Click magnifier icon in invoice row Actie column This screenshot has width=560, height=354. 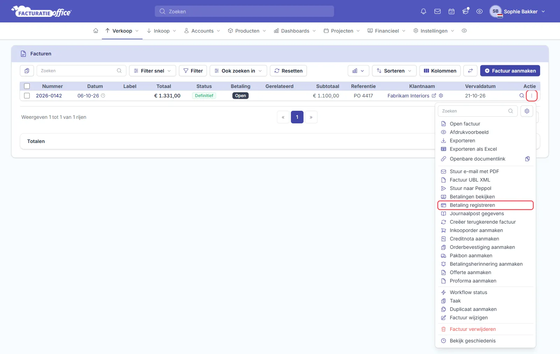521,96
